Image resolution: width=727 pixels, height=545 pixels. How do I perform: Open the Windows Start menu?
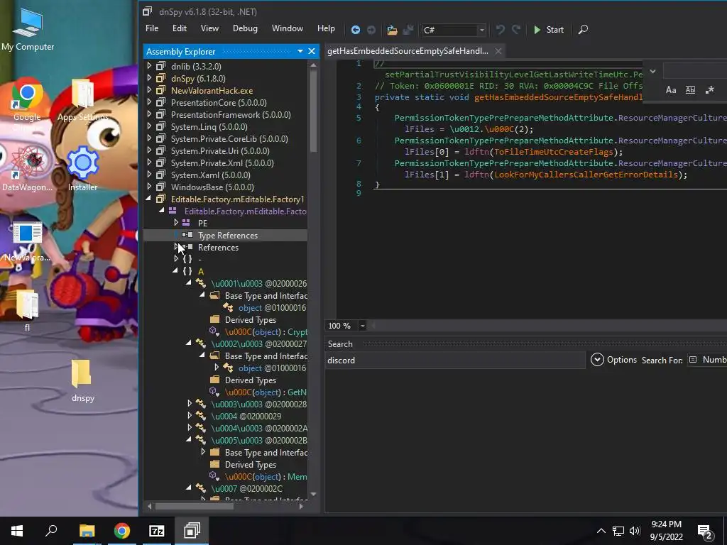[17, 531]
